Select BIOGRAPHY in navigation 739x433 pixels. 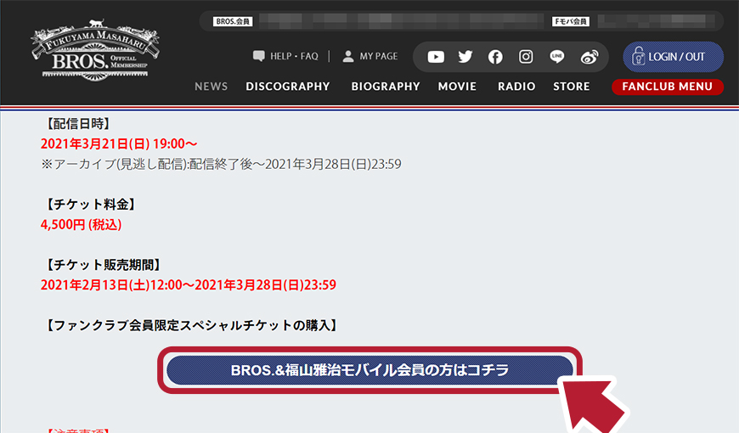(386, 87)
